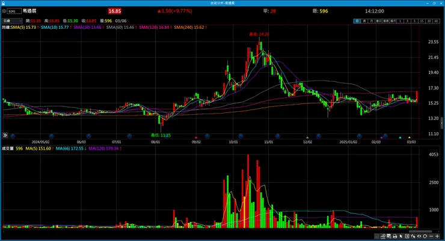Click the double-chevron expand icon at chart left
The height and width of the screenshot is (241, 445).
5,135
